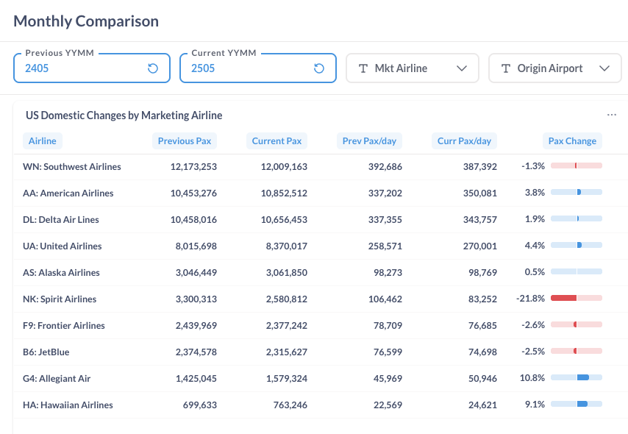Screen dimensions: 628x434
Task: Click Alaska pax change value 0.5%
Action: [x=535, y=272]
